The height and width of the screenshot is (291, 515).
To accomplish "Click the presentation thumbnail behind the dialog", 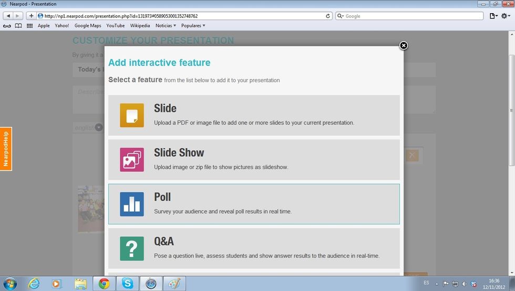I will pyautogui.click(x=91, y=209).
